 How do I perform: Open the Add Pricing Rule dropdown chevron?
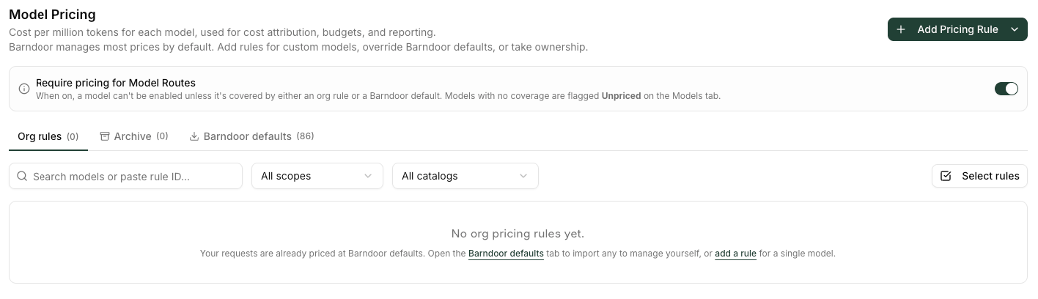tap(1015, 29)
